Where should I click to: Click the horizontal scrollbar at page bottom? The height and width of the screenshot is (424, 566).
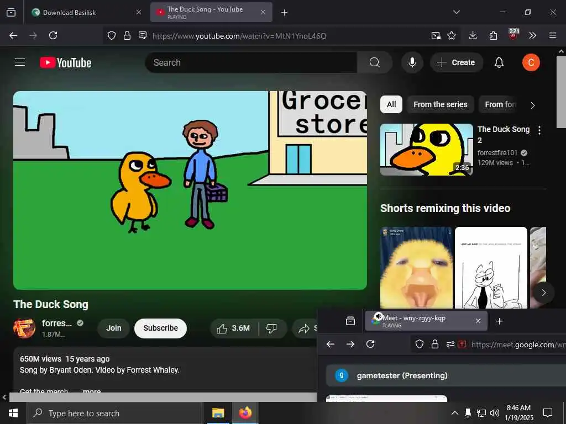click(163, 397)
